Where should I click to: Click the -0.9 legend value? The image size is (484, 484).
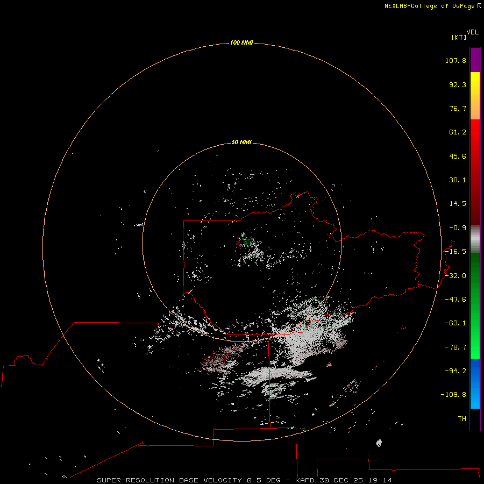pos(458,228)
